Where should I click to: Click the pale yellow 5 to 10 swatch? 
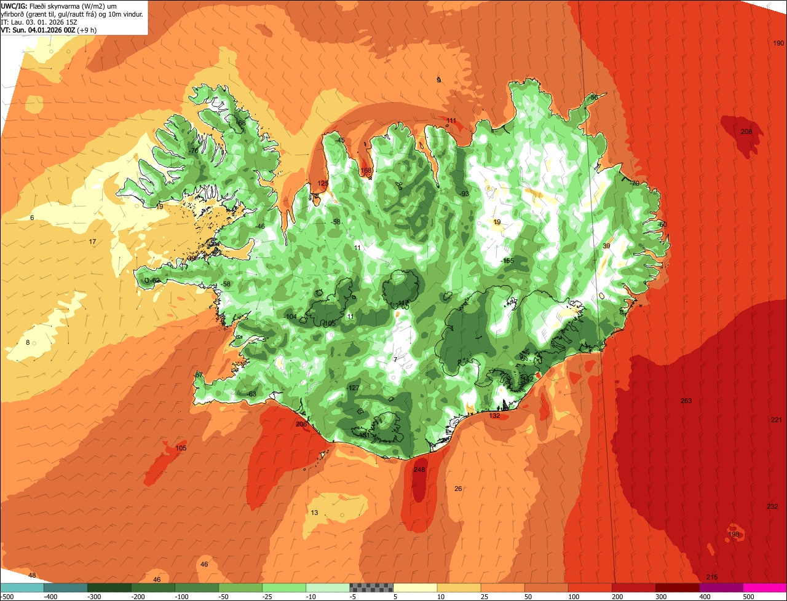click(415, 587)
